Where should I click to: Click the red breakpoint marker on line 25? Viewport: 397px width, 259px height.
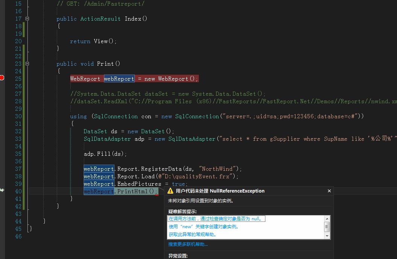tap(2, 78)
